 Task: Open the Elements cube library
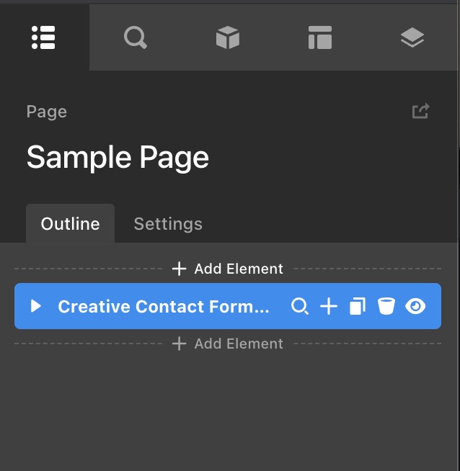pos(228,37)
